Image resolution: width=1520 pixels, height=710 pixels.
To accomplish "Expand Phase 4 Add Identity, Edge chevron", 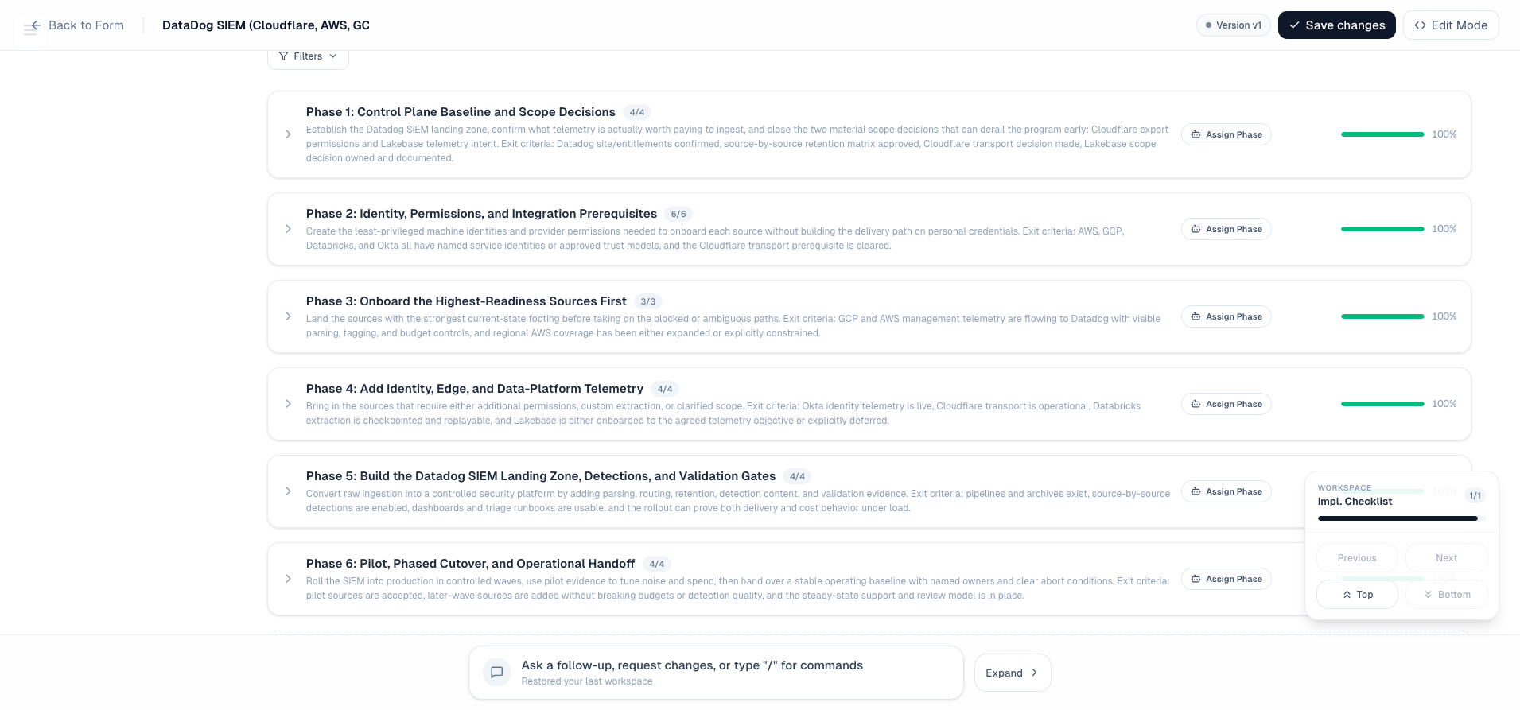I will pos(288,404).
